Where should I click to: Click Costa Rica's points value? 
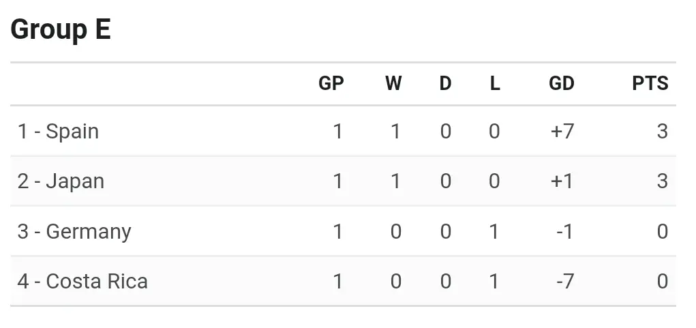click(662, 282)
